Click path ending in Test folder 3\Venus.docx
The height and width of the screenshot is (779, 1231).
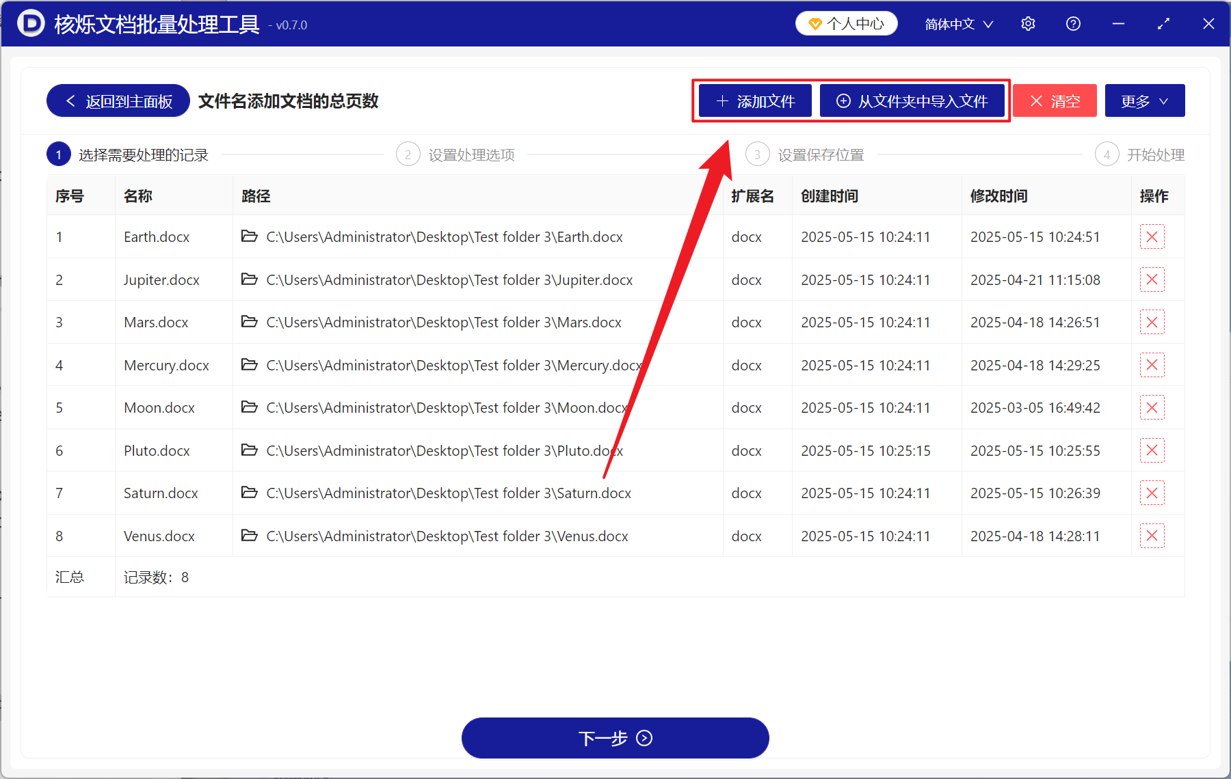[447, 536]
